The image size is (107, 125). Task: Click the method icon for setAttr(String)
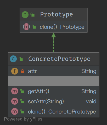coord(15,101)
